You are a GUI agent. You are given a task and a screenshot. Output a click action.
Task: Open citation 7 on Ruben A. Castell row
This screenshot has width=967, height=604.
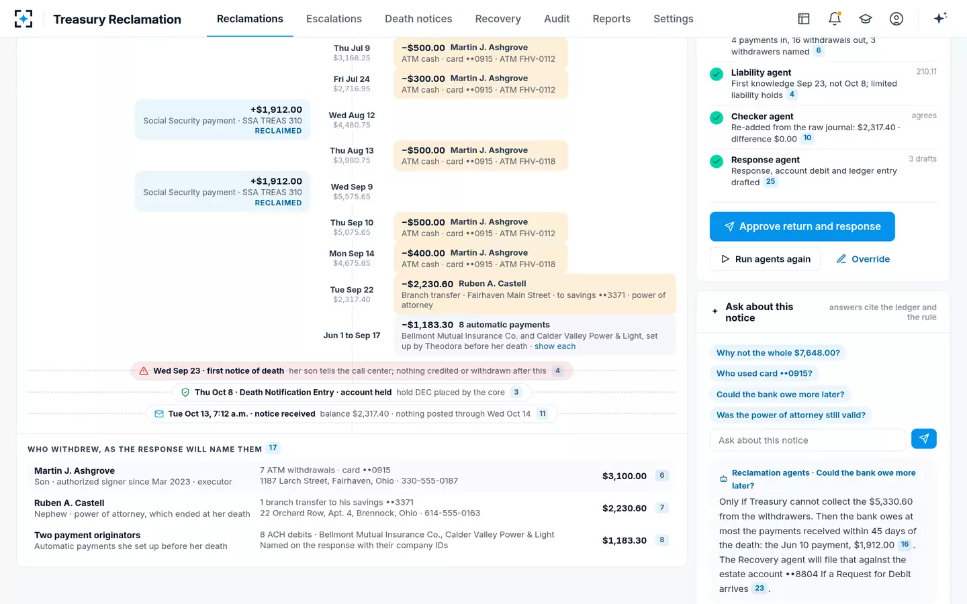click(x=662, y=508)
